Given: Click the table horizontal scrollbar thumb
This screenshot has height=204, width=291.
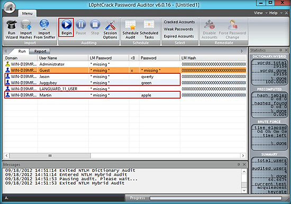Looking at the screenshot, I should pos(50,156).
